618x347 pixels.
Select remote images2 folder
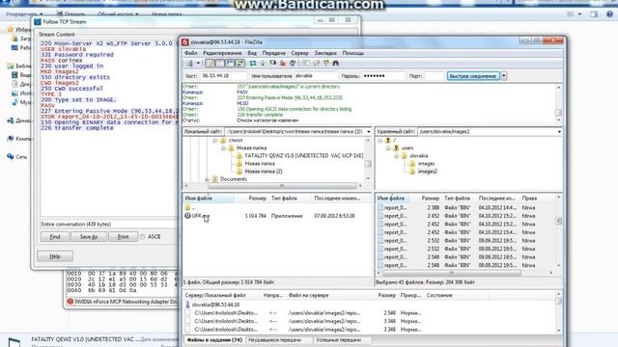coord(427,172)
